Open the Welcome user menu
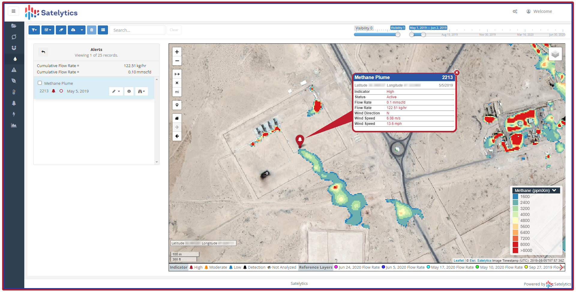The height and width of the screenshot is (292, 576). (x=539, y=11)
